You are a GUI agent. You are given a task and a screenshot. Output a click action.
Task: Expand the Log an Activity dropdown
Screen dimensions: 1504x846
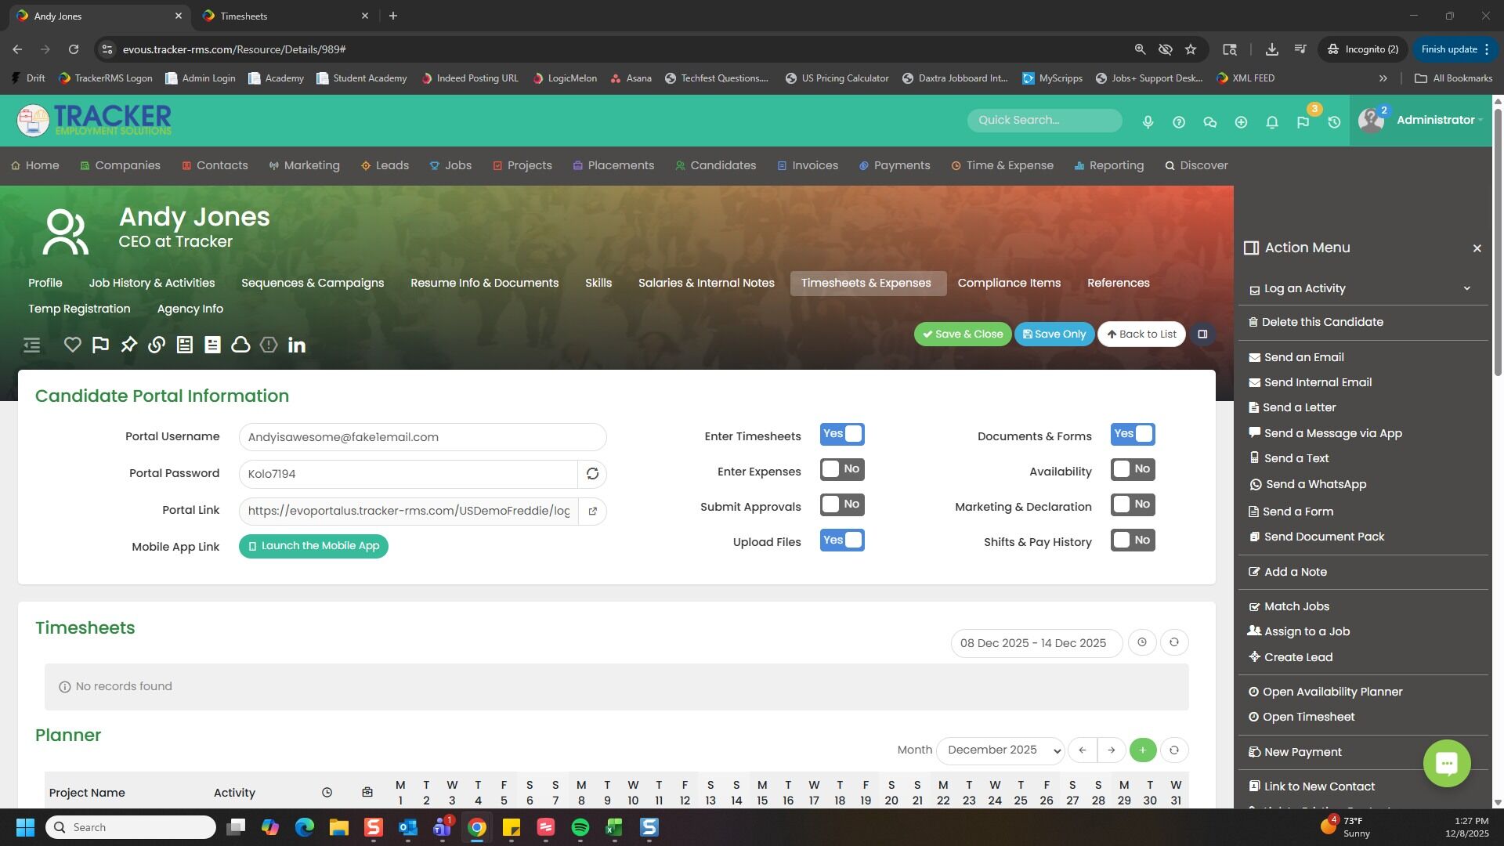tap(1466, 288)
